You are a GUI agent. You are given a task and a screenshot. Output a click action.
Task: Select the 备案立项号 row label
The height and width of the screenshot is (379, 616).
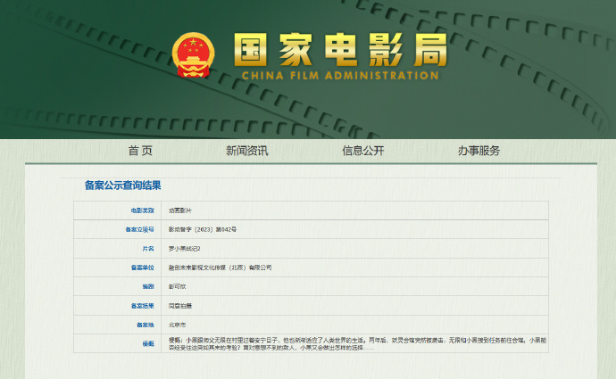pos(139,229)
